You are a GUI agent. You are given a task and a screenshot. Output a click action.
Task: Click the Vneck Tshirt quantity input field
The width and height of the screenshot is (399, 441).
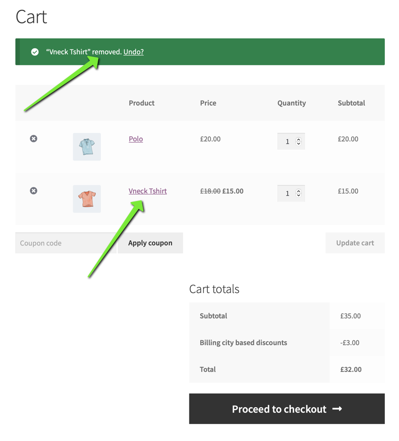click(291, 193)
